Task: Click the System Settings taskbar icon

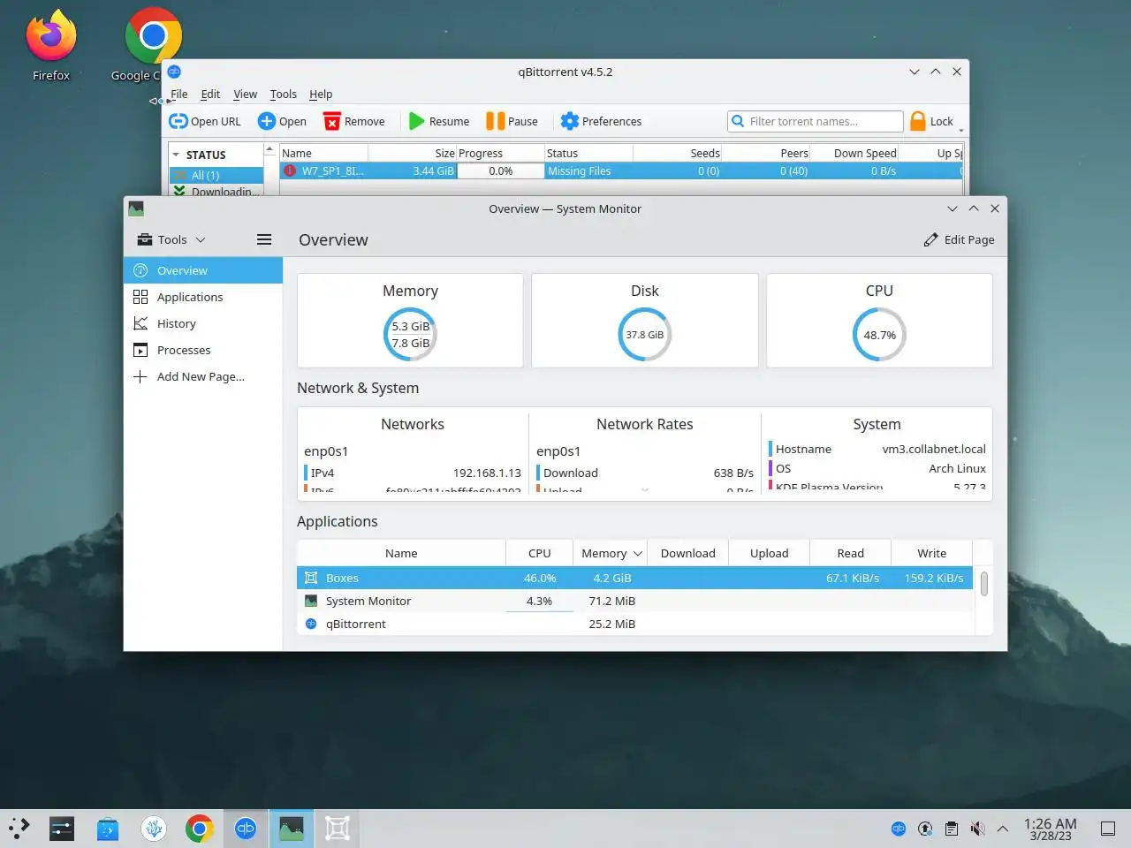Action: (x=62, y=828)
